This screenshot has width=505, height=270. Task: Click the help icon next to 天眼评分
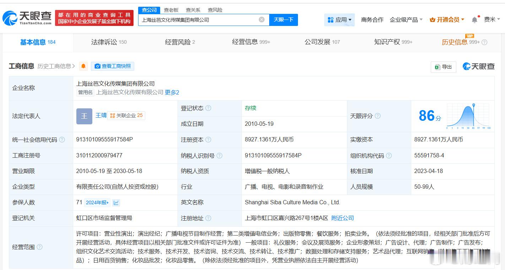tap(378, 116)
